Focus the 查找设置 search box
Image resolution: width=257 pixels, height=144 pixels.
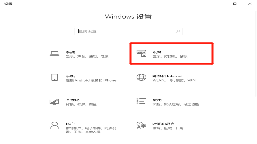(128, 31)
